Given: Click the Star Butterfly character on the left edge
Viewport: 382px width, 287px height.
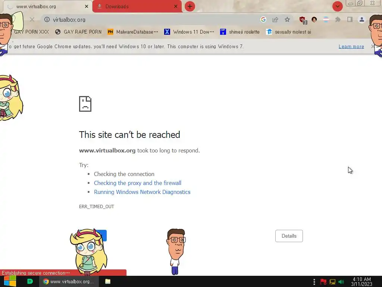Looking at the screenshot, I should tap(11, 98).
